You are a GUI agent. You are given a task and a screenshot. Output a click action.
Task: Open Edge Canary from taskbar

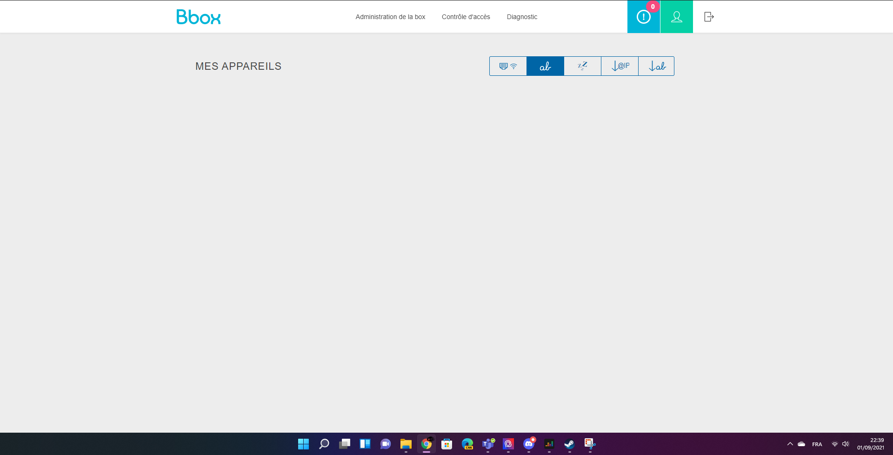coord(467,444)
